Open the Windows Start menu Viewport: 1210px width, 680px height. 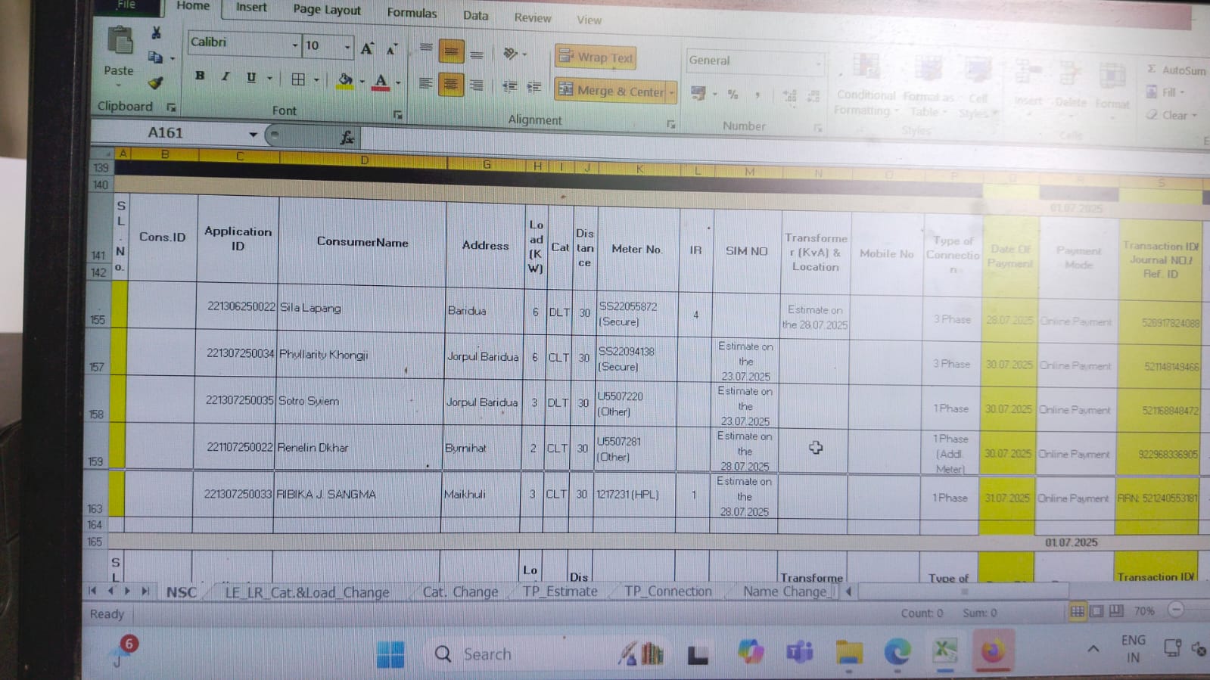coord(390,654)
